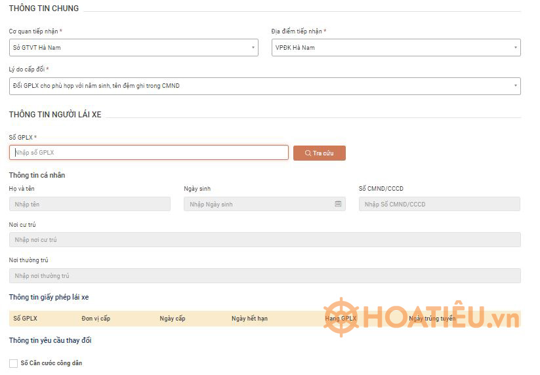Select the Ngày sinh date field
Screen dimensions: 540x375
click(259, 204)
